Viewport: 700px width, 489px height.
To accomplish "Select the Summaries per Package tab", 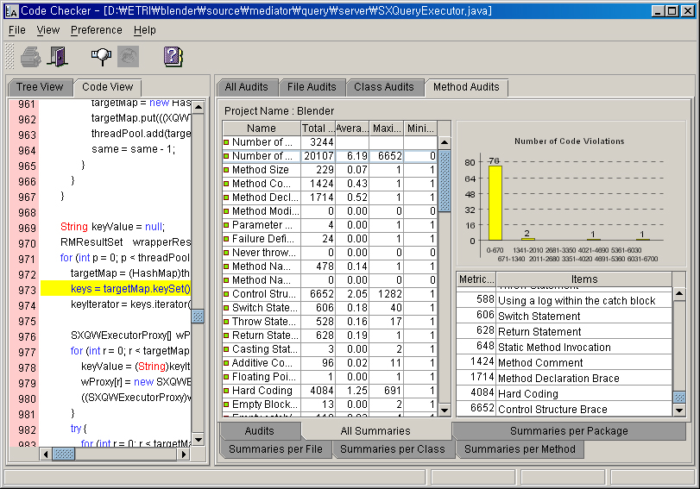I will pyautogui.click(x=568, y=430).
